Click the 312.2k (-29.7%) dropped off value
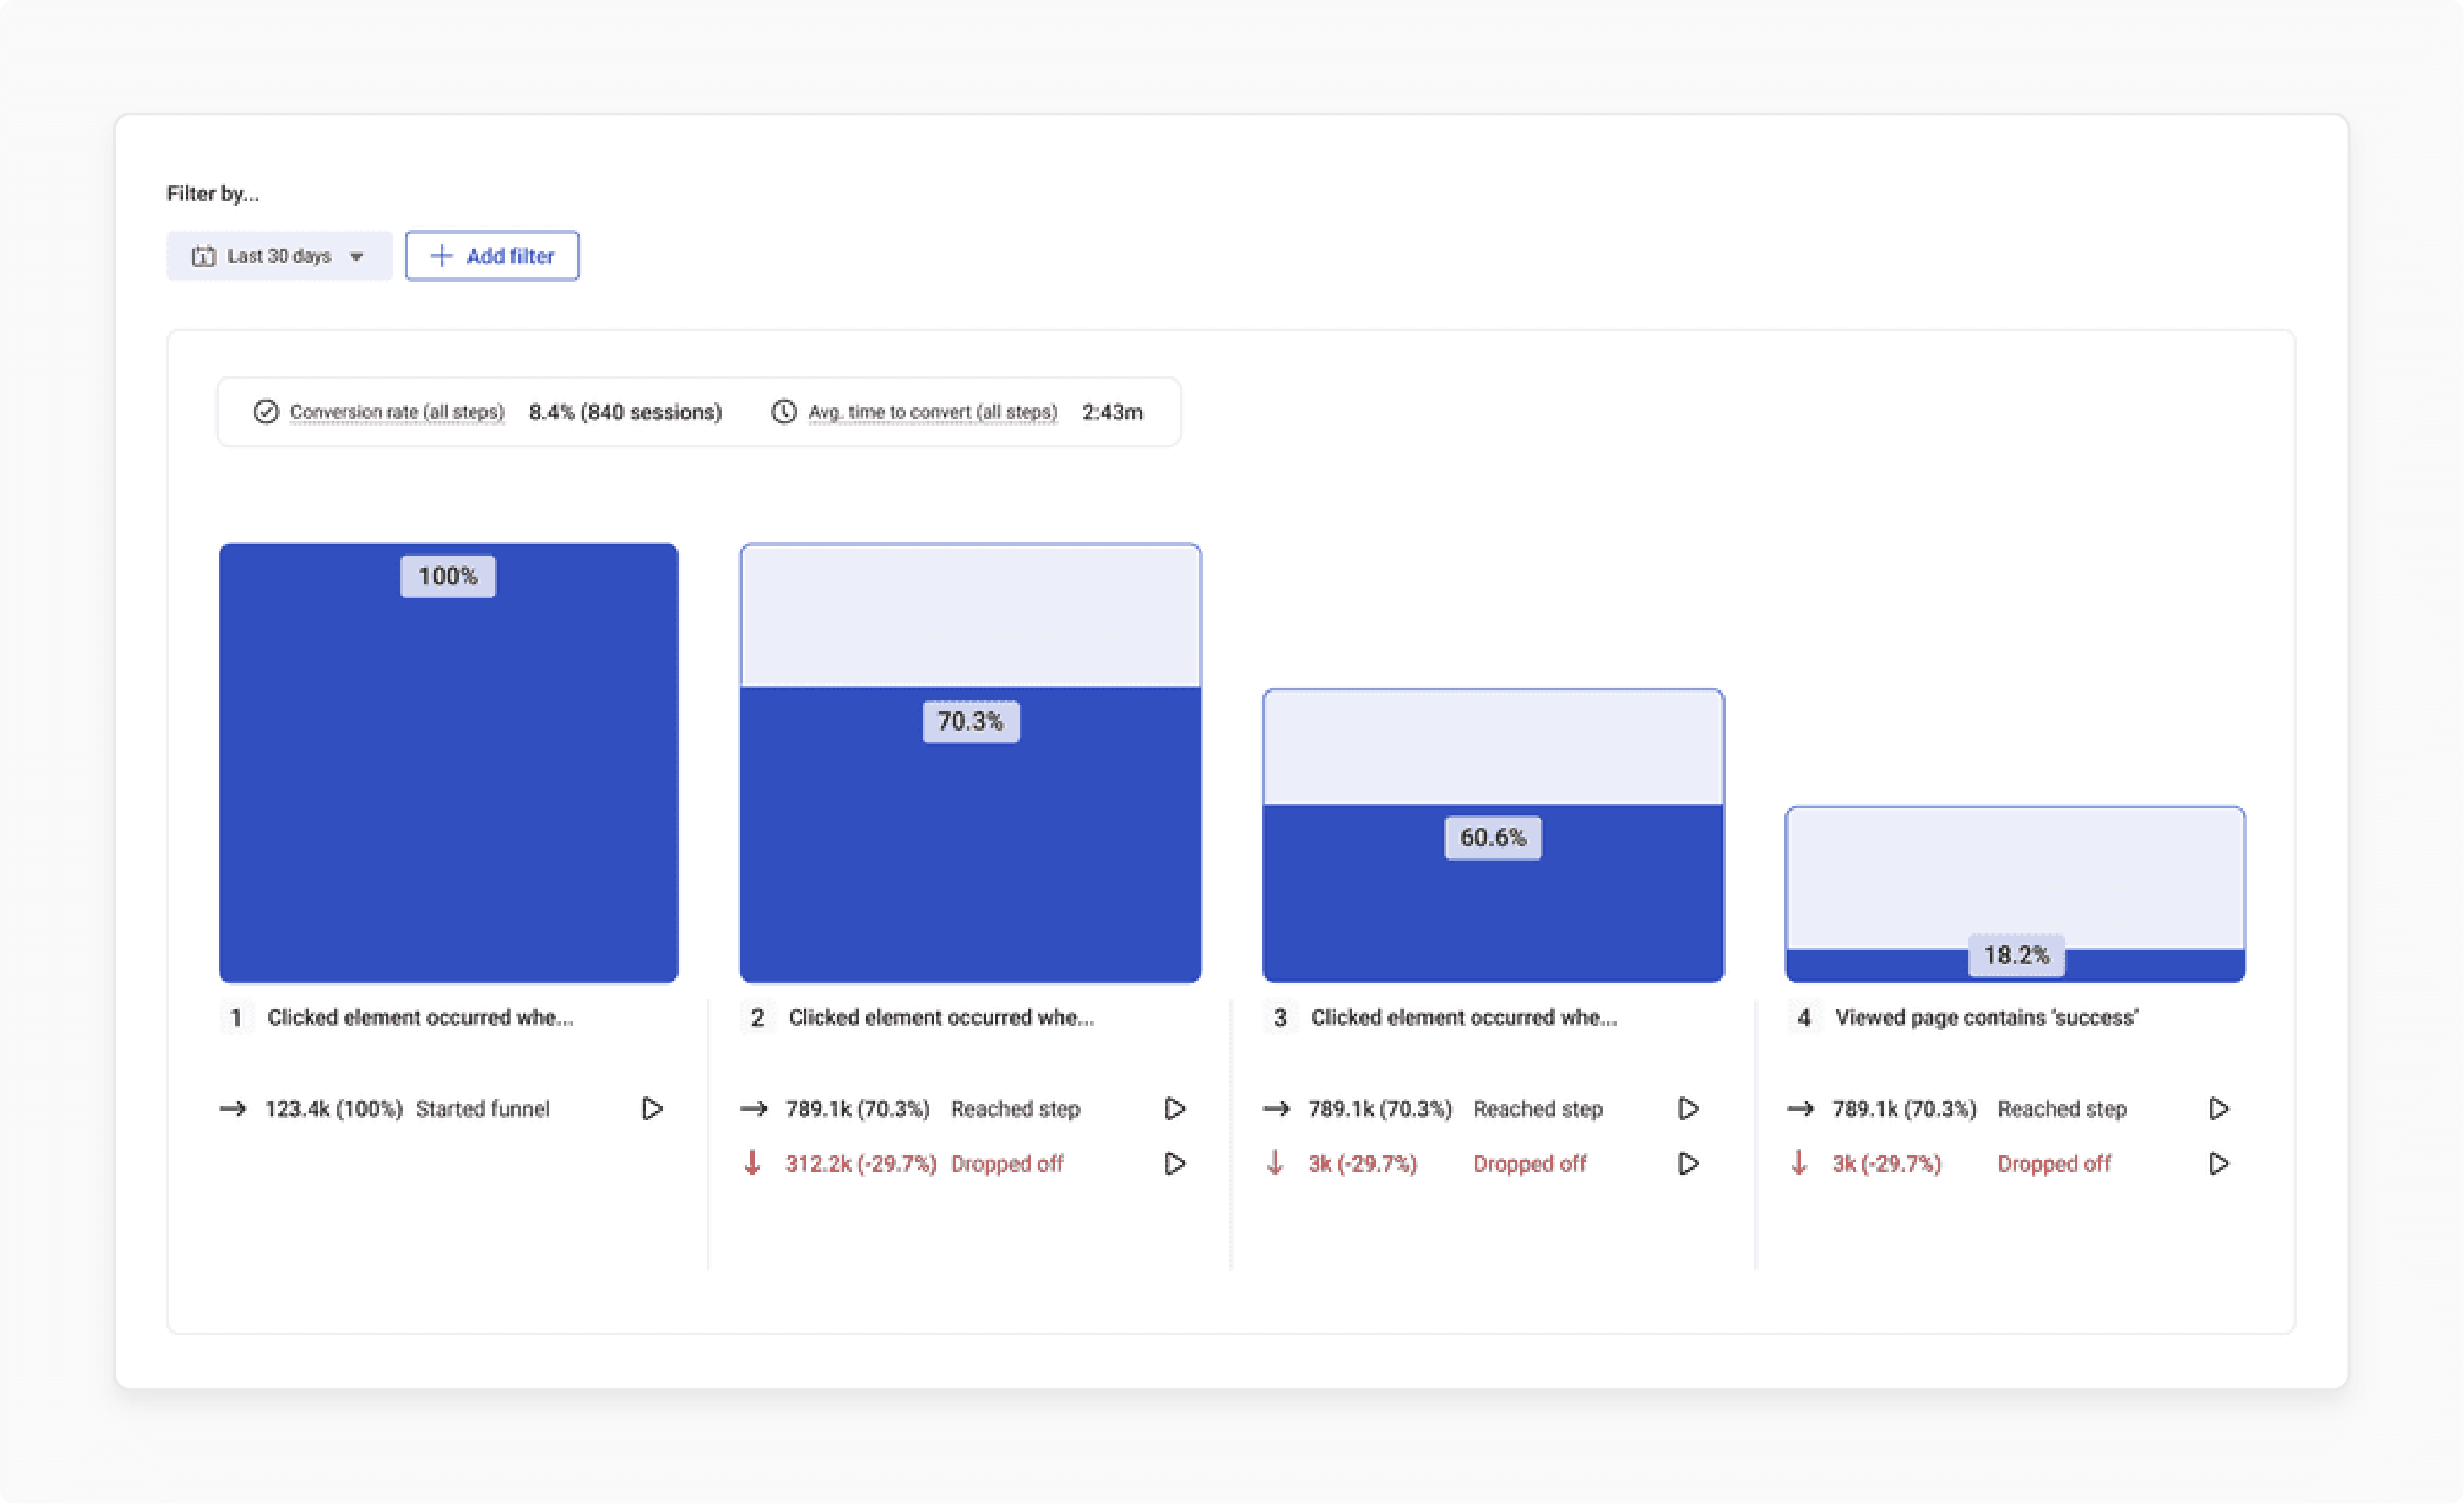The image size is (2464, 1504). click(x=861, y=1164)
